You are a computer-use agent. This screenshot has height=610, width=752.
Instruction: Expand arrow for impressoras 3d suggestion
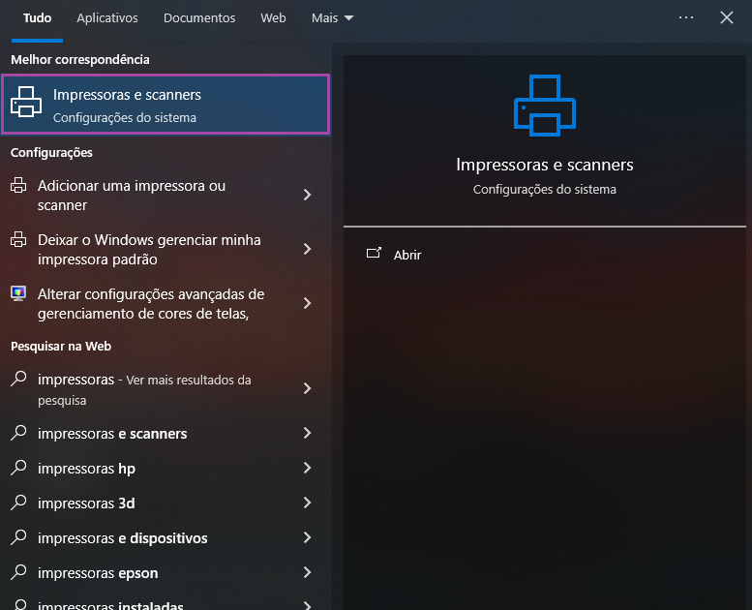pos(308,503)
